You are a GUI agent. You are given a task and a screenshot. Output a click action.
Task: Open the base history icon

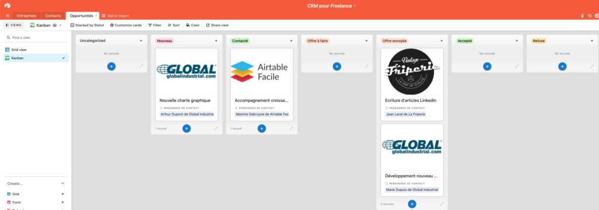point(590,16)
